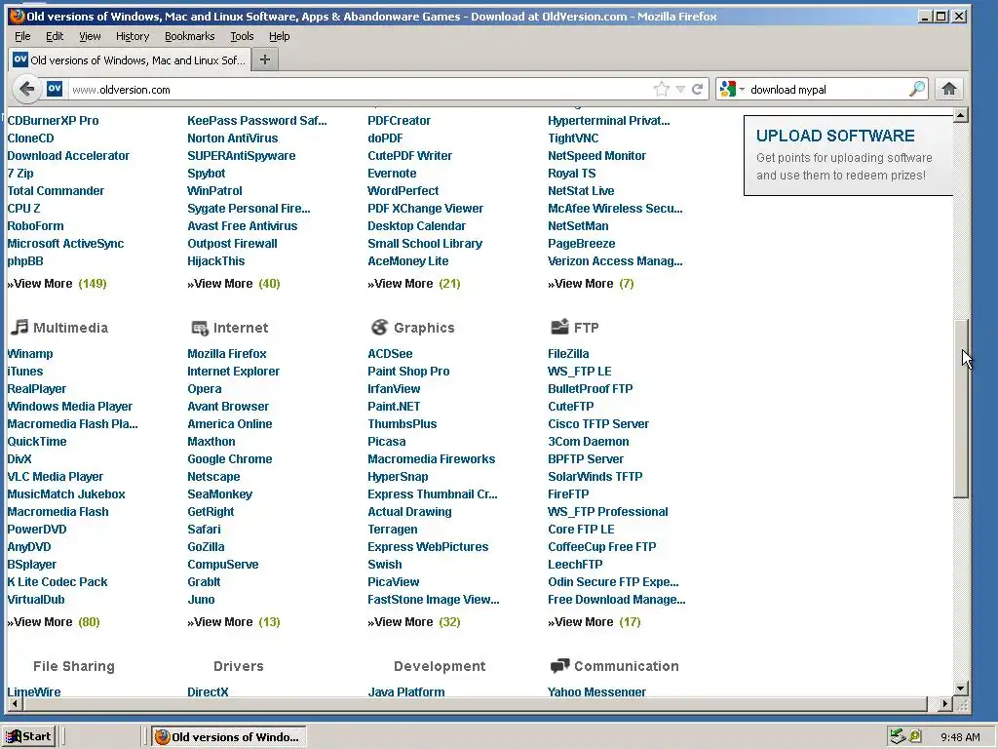
Task: Go to the home page icon
Action: click(x=949, y=89)
